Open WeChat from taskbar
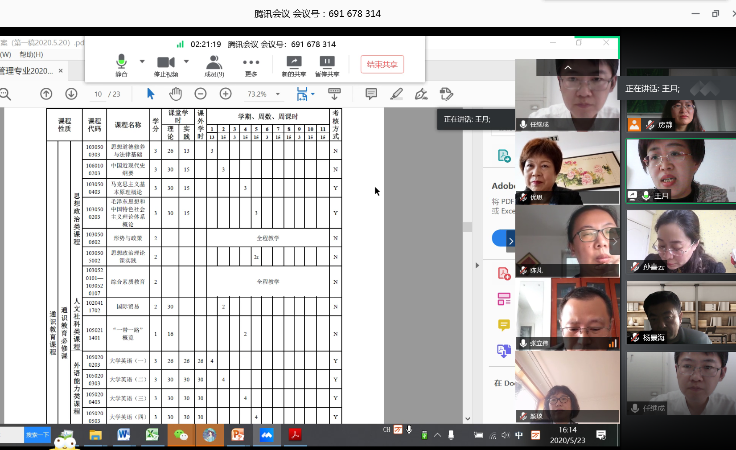Image resolution: width=736 pixels, height=450 pixels. [181, 435]
